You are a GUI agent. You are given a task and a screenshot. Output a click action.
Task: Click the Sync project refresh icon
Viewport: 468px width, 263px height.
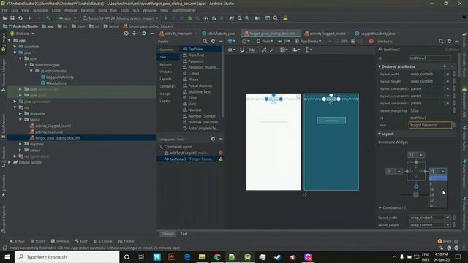click(20, 18)
